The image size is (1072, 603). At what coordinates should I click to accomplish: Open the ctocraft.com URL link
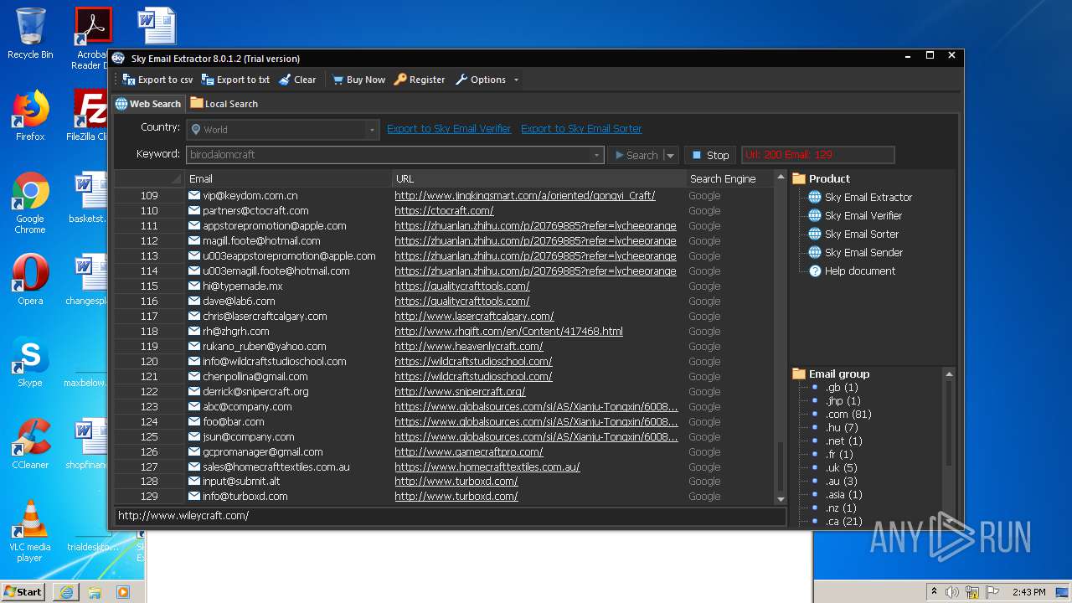pyautogui.click(x=444, y=210)
